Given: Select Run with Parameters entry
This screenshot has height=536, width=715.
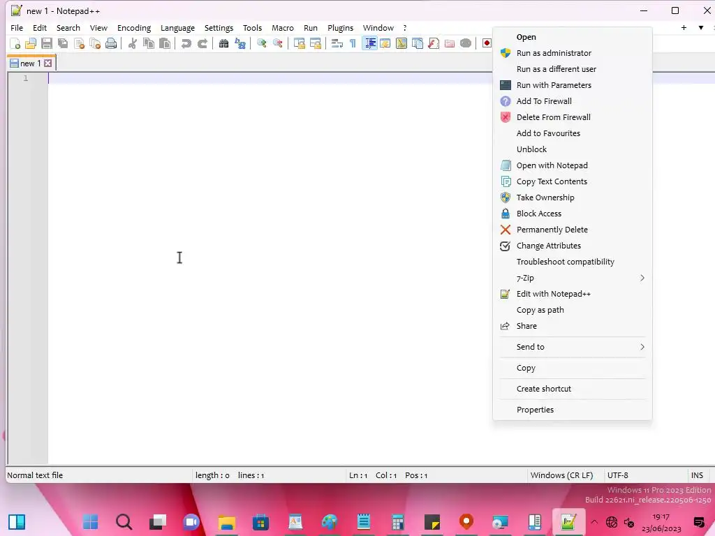Looking at the screenshot, I should pos(573,85).
